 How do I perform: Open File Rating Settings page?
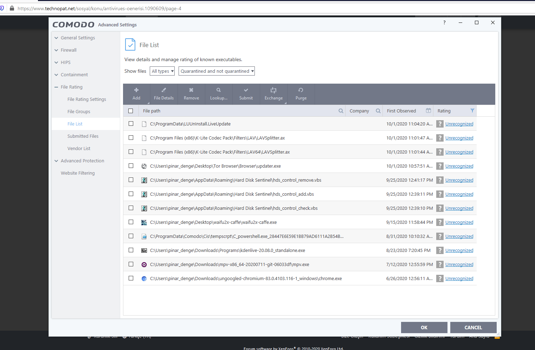(x=86, y=99)
